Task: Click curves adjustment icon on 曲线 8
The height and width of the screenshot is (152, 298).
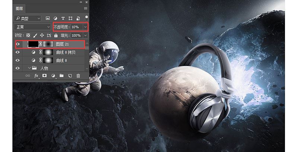Action: [x=34, y=60]
